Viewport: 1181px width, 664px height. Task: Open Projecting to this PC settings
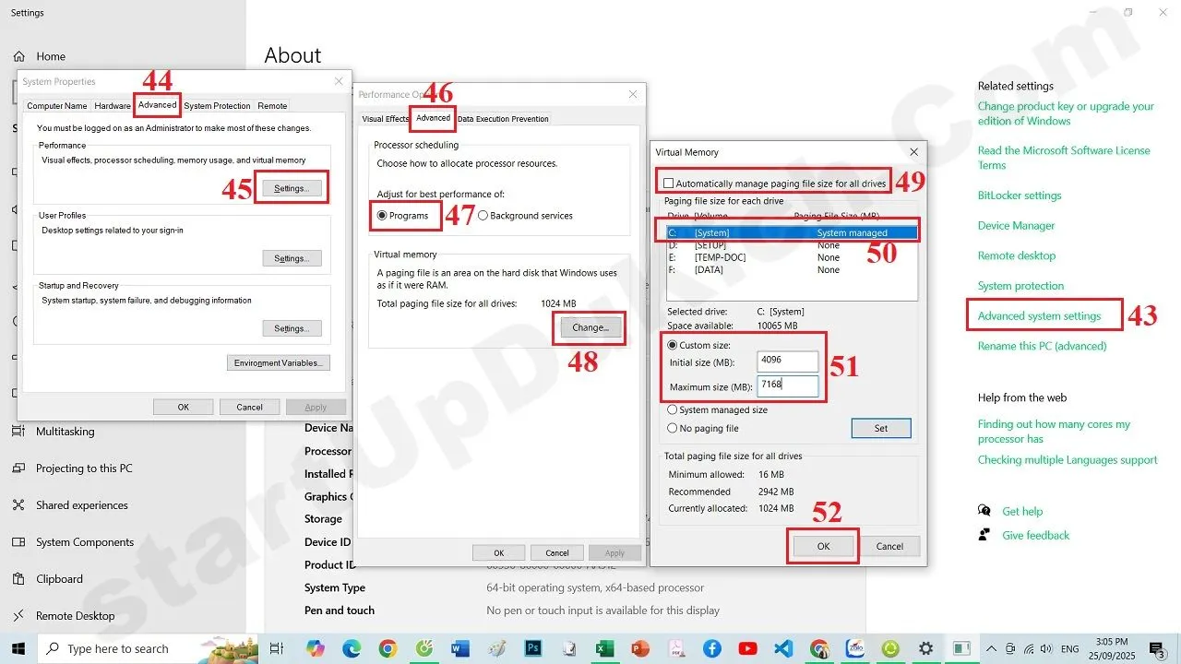(83, 468)
